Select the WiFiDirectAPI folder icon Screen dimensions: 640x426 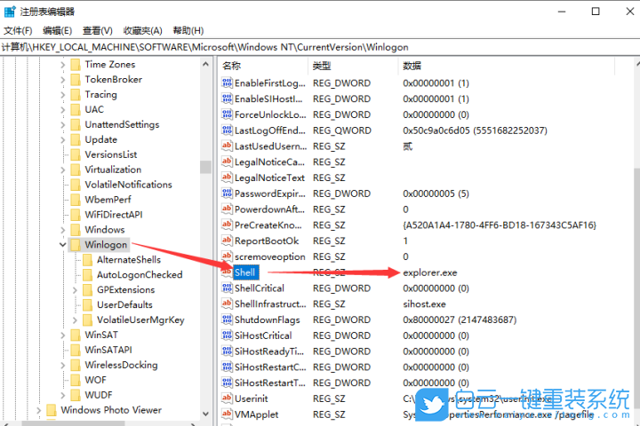click(x=76, y=215)
